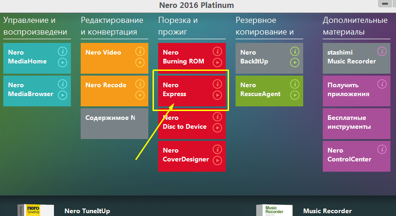Start Nero Express with its play icon
The height and width of the screenshot is (216, 396).
[x=217, y=95]
